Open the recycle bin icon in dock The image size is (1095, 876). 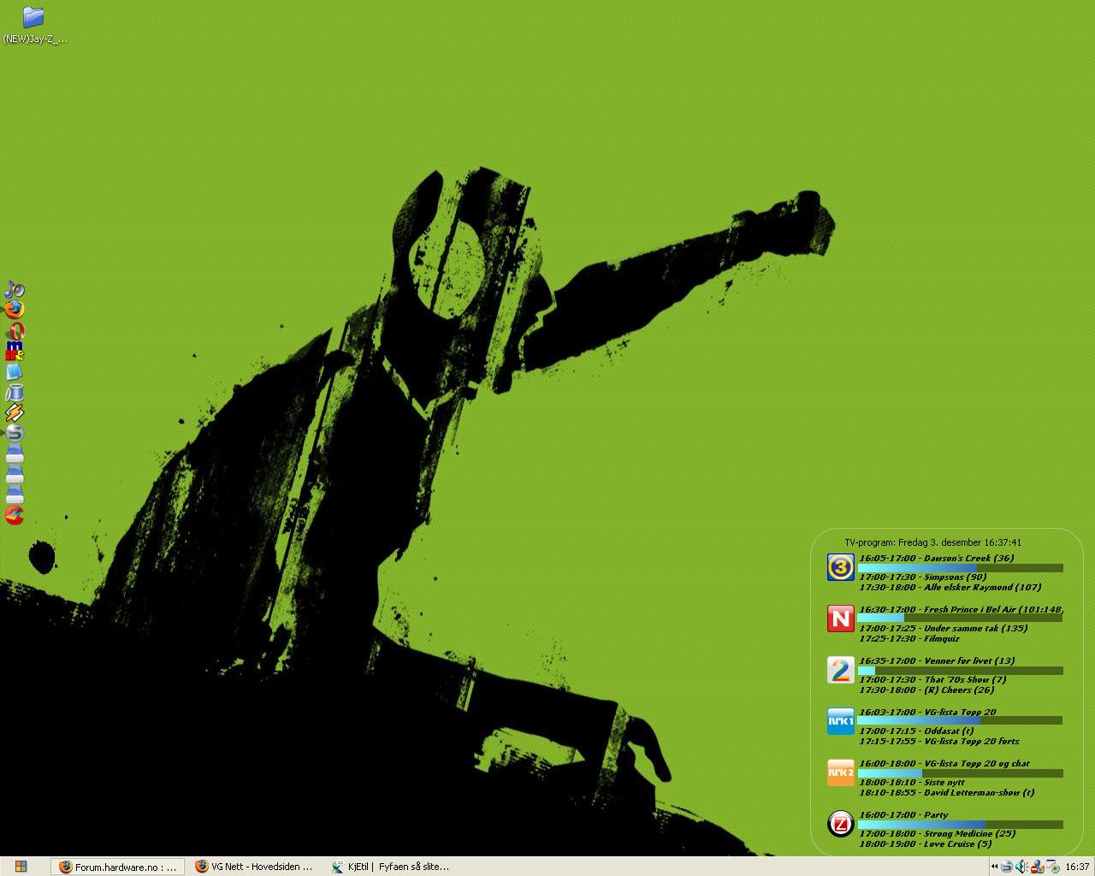tap(15, 393)
